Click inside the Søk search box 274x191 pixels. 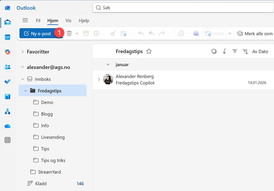tap(183, 8)
